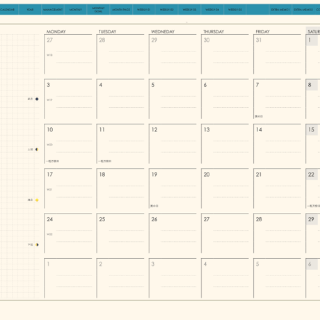This screenshot has height=320, width=320.
Task: Select date 24
Action: 50,219
